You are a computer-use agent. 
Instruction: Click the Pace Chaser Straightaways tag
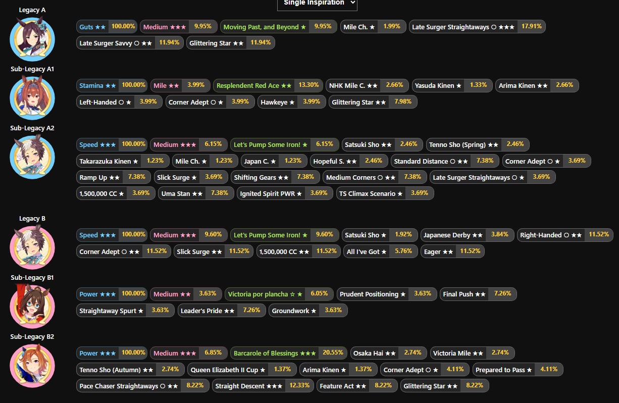coord(142,385)
